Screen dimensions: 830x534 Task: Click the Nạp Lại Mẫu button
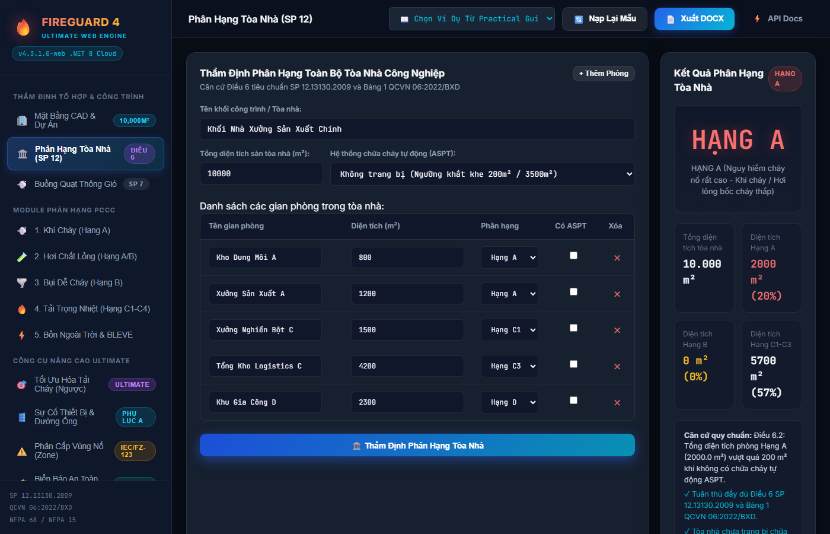605,19
